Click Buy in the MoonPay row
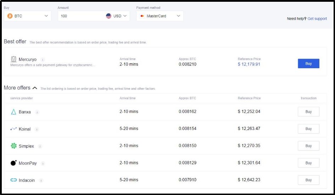Viewport: 335px width, 195px height. click(308, 163)
